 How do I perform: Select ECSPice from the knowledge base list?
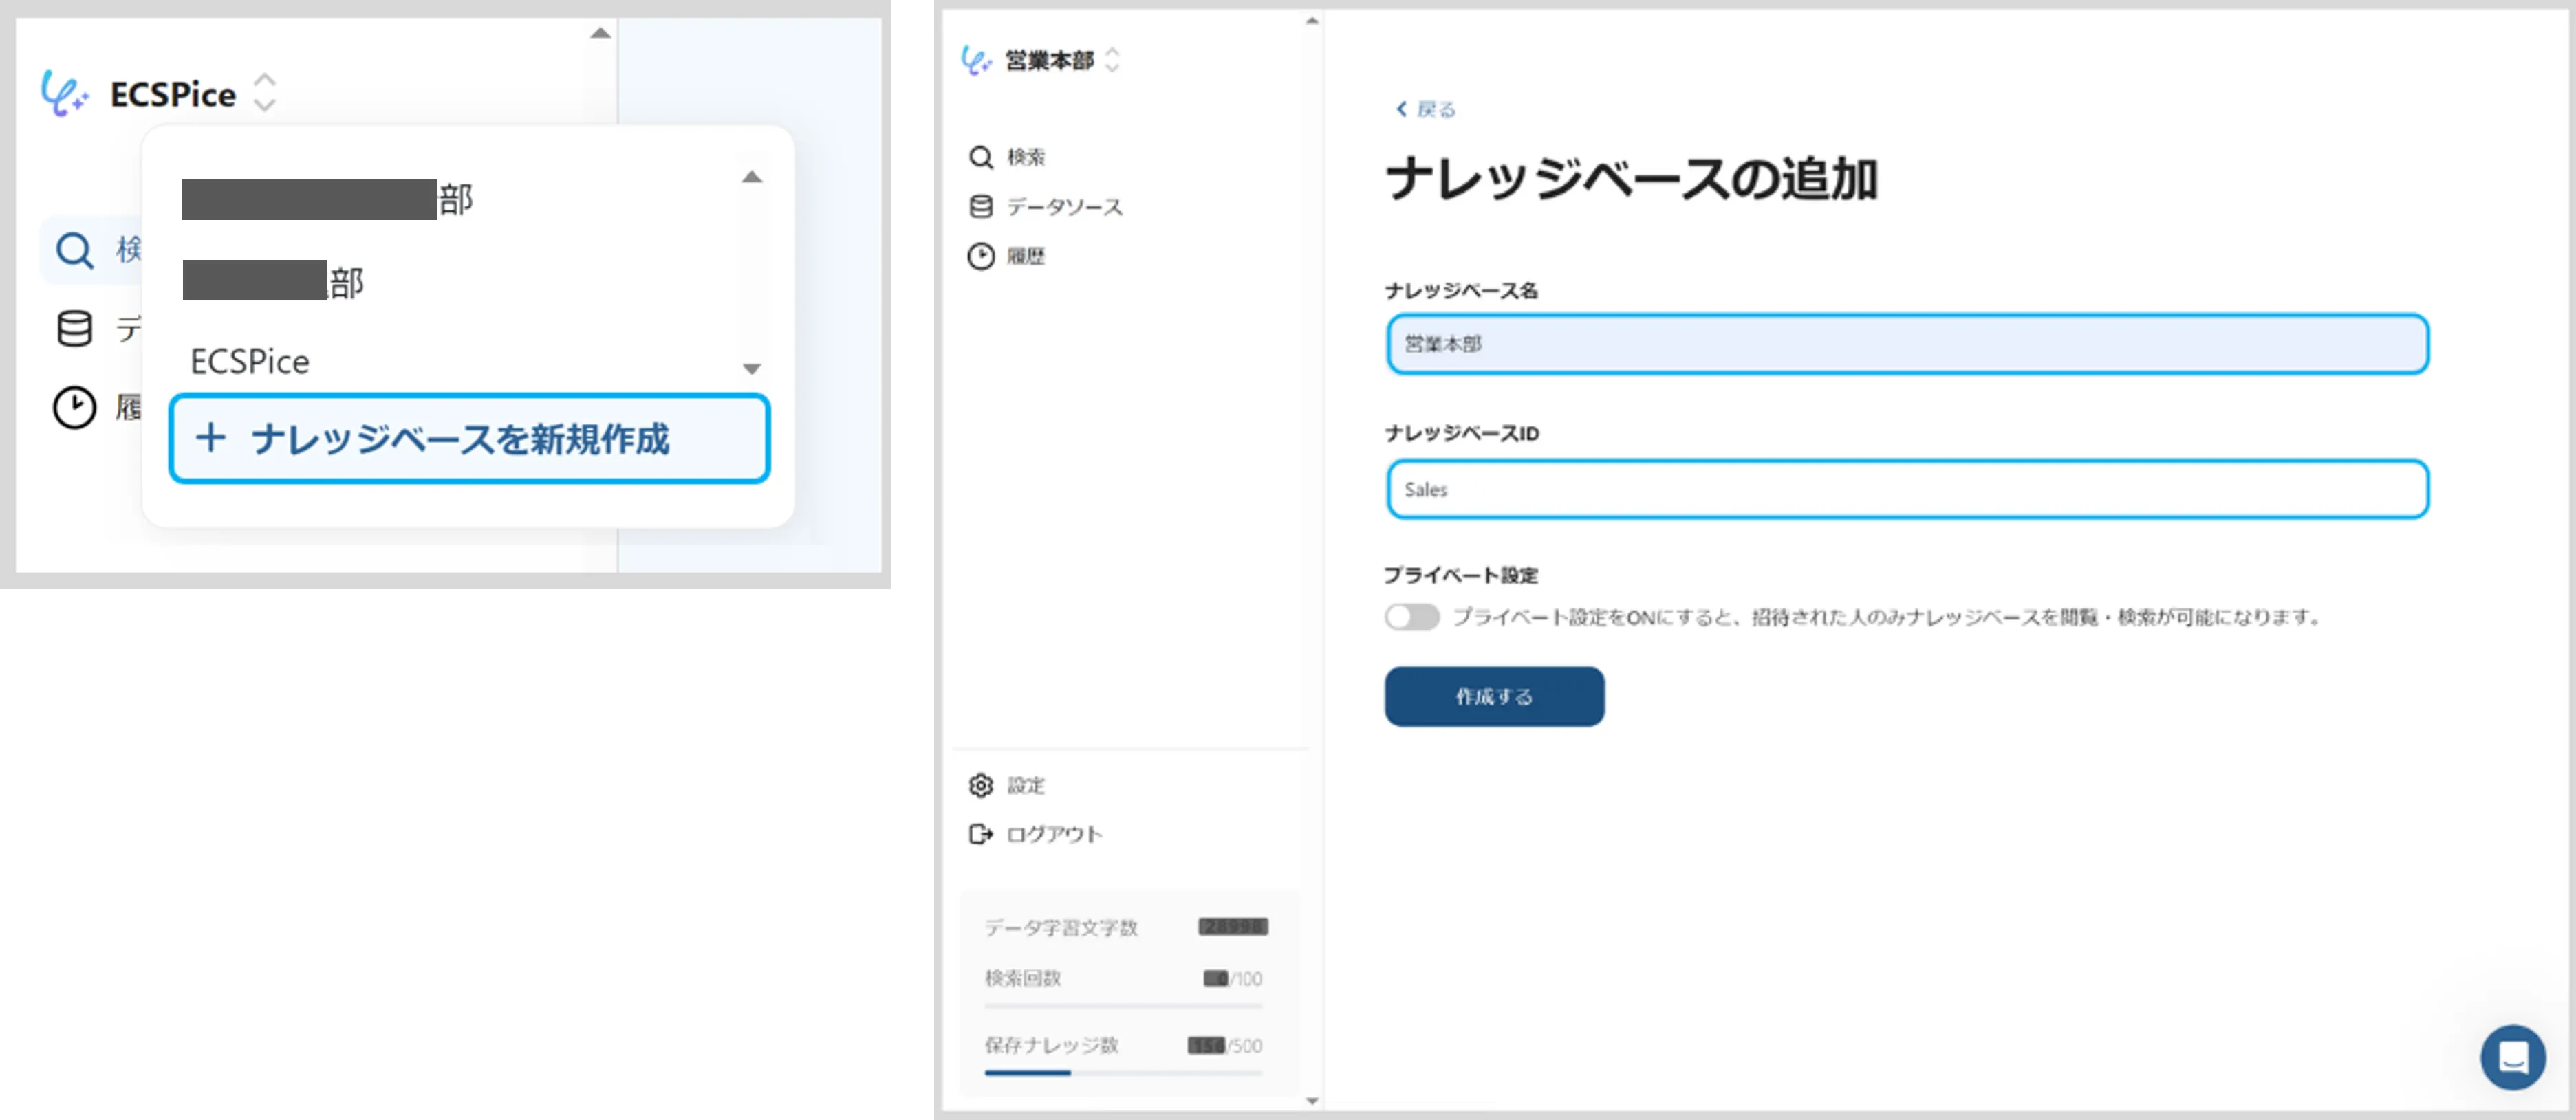click(250, 362)
